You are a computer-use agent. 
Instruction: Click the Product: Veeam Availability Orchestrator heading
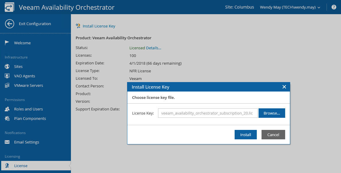[113, 38]
